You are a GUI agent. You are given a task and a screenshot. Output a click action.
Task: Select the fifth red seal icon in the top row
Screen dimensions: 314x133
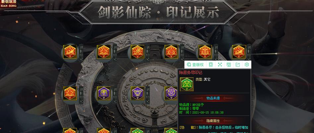[x=205, y=52]
